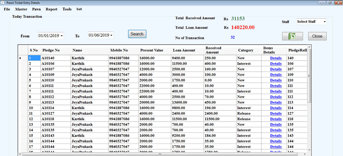The height and width of the screenshot is (156, 343).
Task: Select the S No cell 1
Action: pyautogui.click(x=34, y=58)
